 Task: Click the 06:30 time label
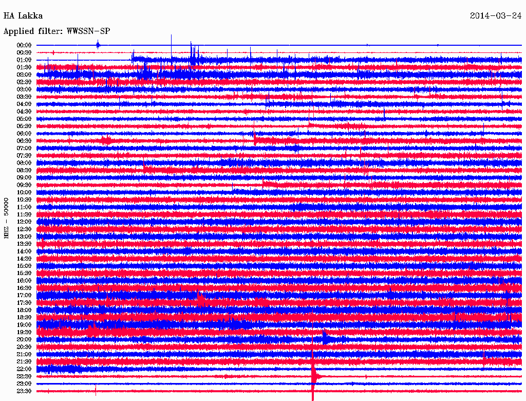tap(24, 141)
